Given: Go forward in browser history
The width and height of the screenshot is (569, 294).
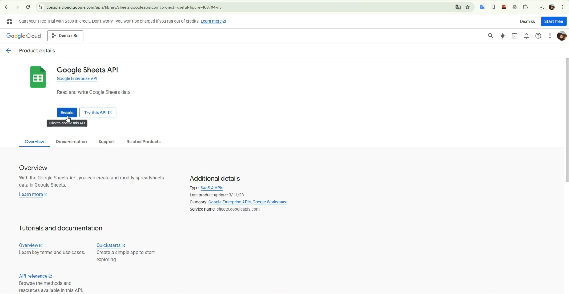Looking at the screenshot, I should coord(17,7).
